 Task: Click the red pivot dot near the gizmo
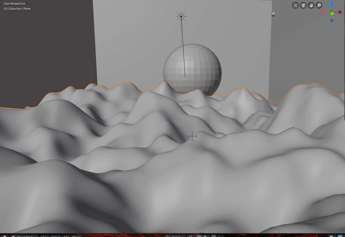(323, 12)
